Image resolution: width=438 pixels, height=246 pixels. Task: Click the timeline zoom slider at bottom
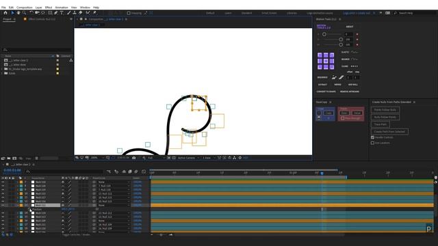[x=162, y=235]
